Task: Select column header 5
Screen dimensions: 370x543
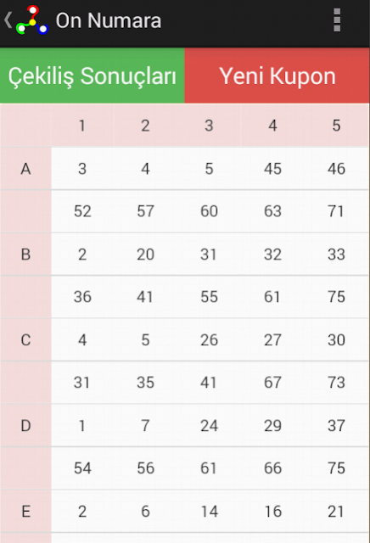Action: tap(336, 126)
